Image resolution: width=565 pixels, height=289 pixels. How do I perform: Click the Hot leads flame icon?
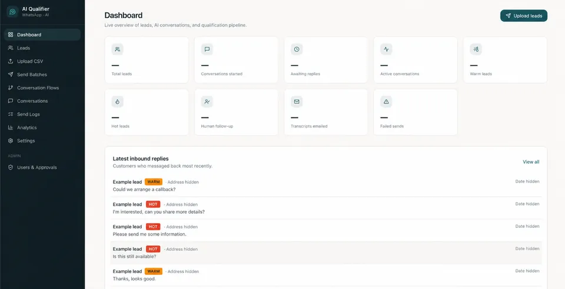118,102
